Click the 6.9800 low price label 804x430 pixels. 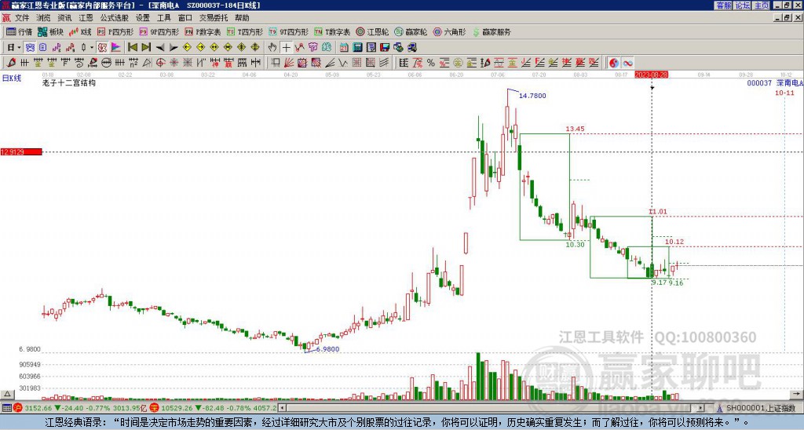pos(327,349)
